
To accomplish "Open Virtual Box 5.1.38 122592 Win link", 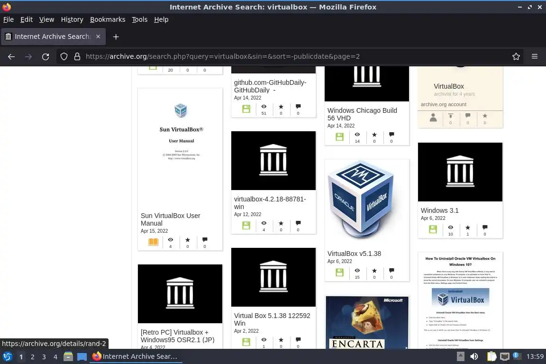I will pos(272,319).
